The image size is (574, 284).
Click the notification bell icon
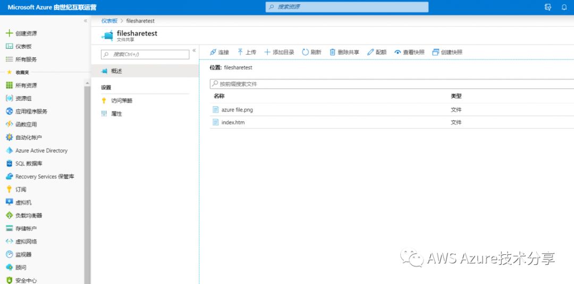(564, 7)
